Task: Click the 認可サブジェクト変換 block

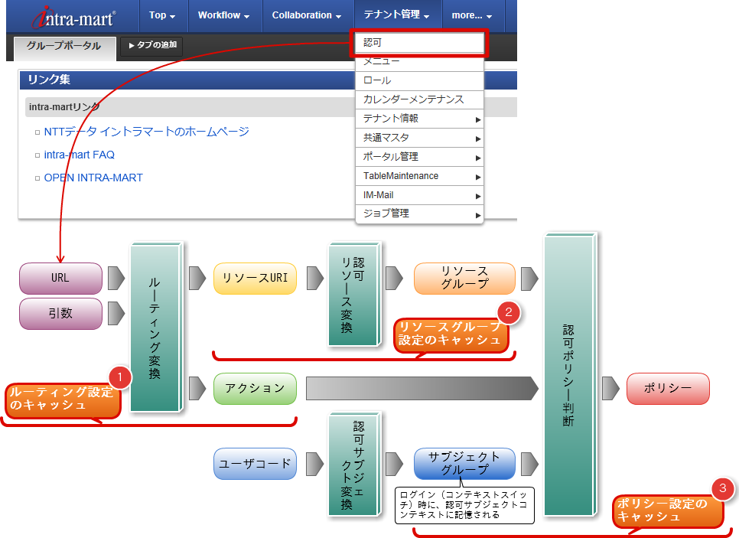Action: [354, 465]
